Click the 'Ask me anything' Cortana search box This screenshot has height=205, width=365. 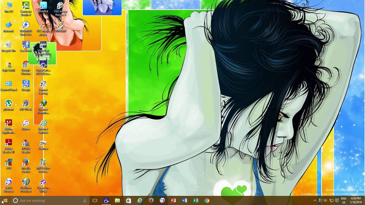point(50,200)
